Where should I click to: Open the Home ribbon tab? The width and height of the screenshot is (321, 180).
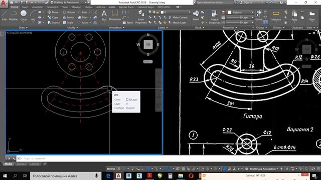click(x=15, y=7)
